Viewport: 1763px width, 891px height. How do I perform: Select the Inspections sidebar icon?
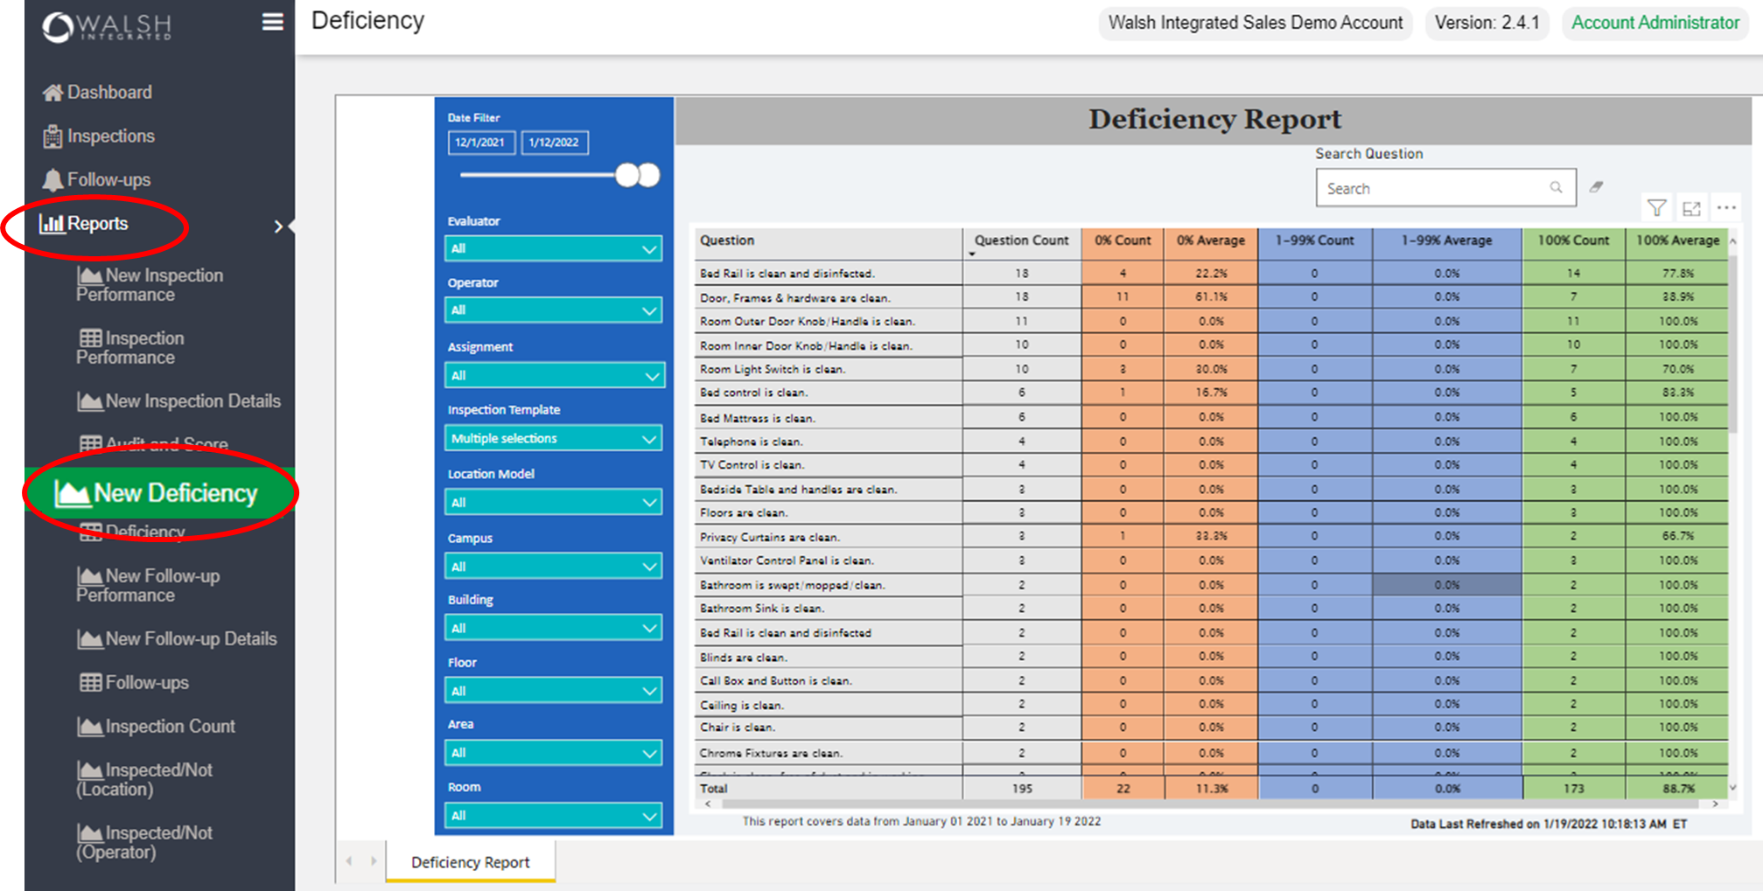[52, 136]
